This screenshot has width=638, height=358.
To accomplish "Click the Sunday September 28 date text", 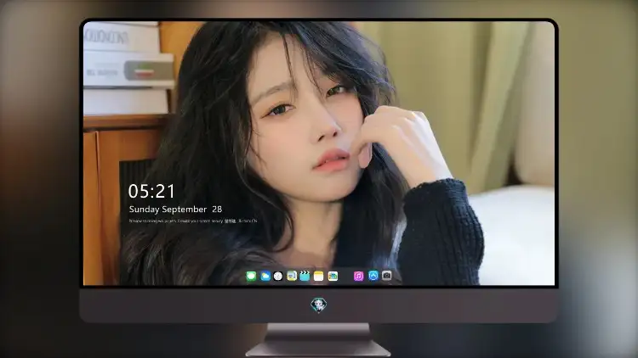I will point(175,210).
